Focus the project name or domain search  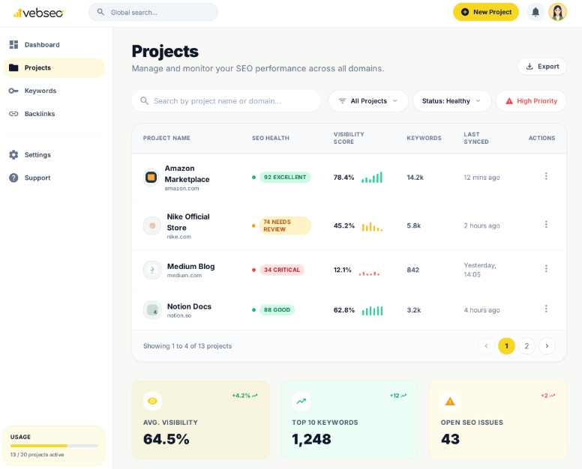click(226, 101)
